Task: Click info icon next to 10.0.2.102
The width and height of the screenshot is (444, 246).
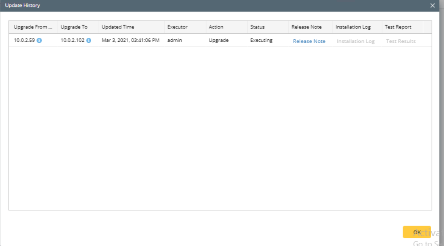Action: click(x=89, y=41)
